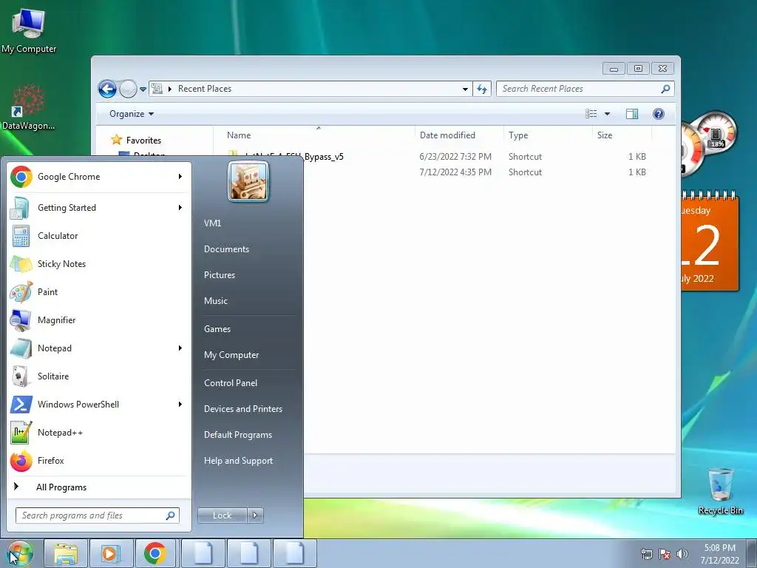Click the taskbar clock showing 5:08 PM

click(720, 554)
